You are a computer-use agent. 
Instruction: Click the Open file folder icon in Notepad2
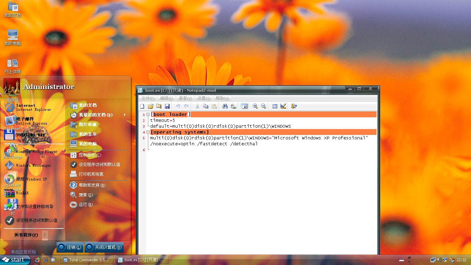tap(151, 106)
